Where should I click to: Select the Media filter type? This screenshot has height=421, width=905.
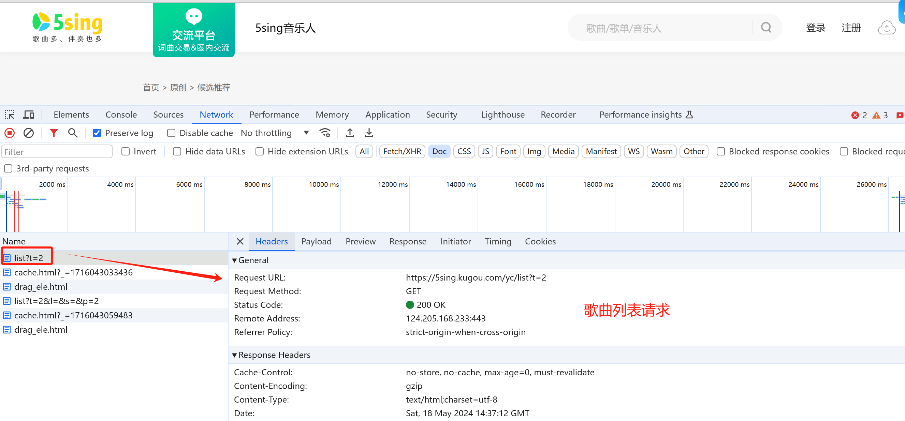pos(563,152)
